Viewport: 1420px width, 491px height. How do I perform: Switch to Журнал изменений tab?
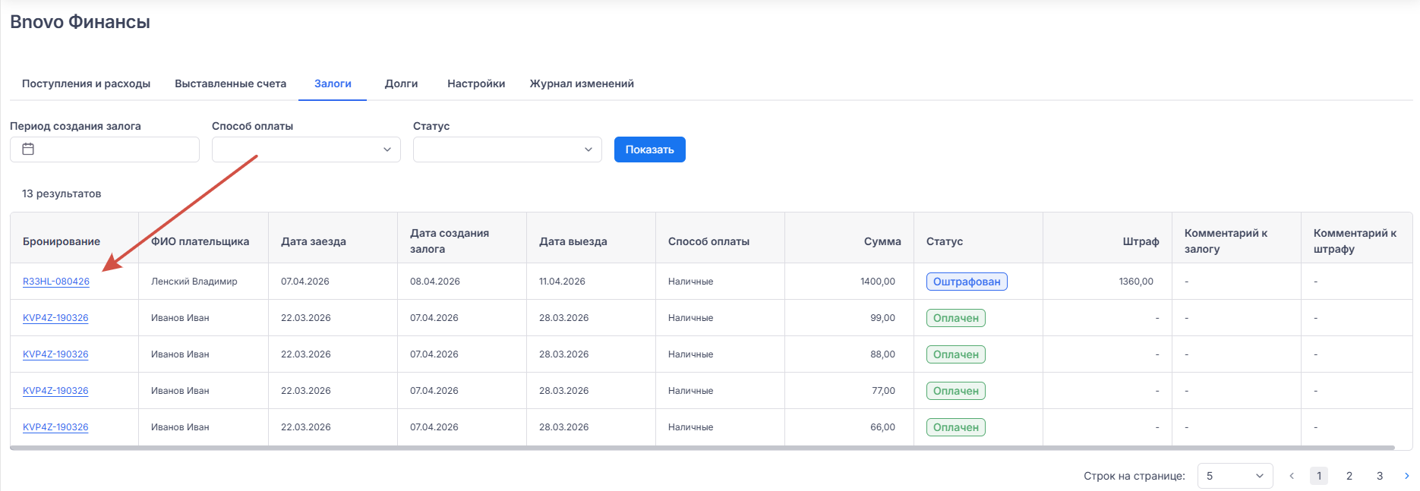(582, 83)
